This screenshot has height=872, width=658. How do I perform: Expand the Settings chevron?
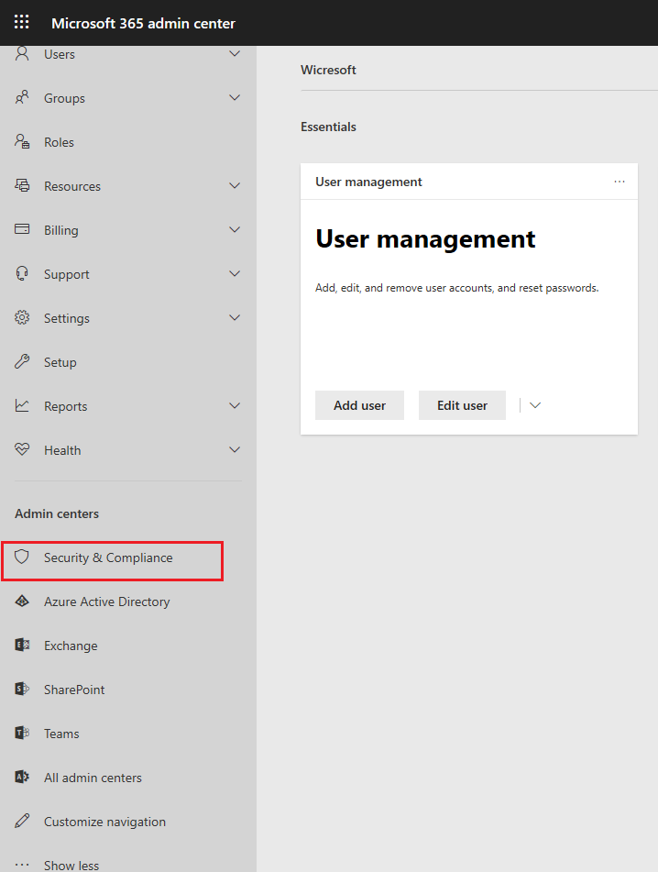[235, 317]
